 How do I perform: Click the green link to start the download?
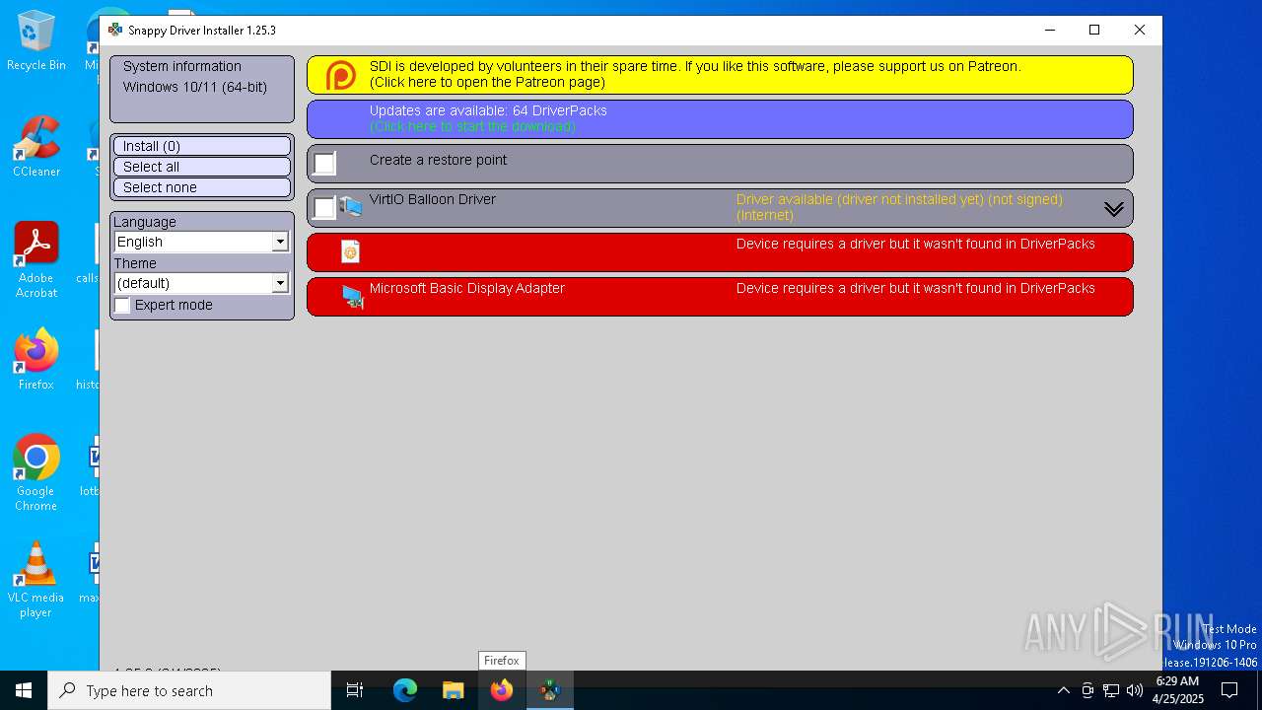pos(472,126)
